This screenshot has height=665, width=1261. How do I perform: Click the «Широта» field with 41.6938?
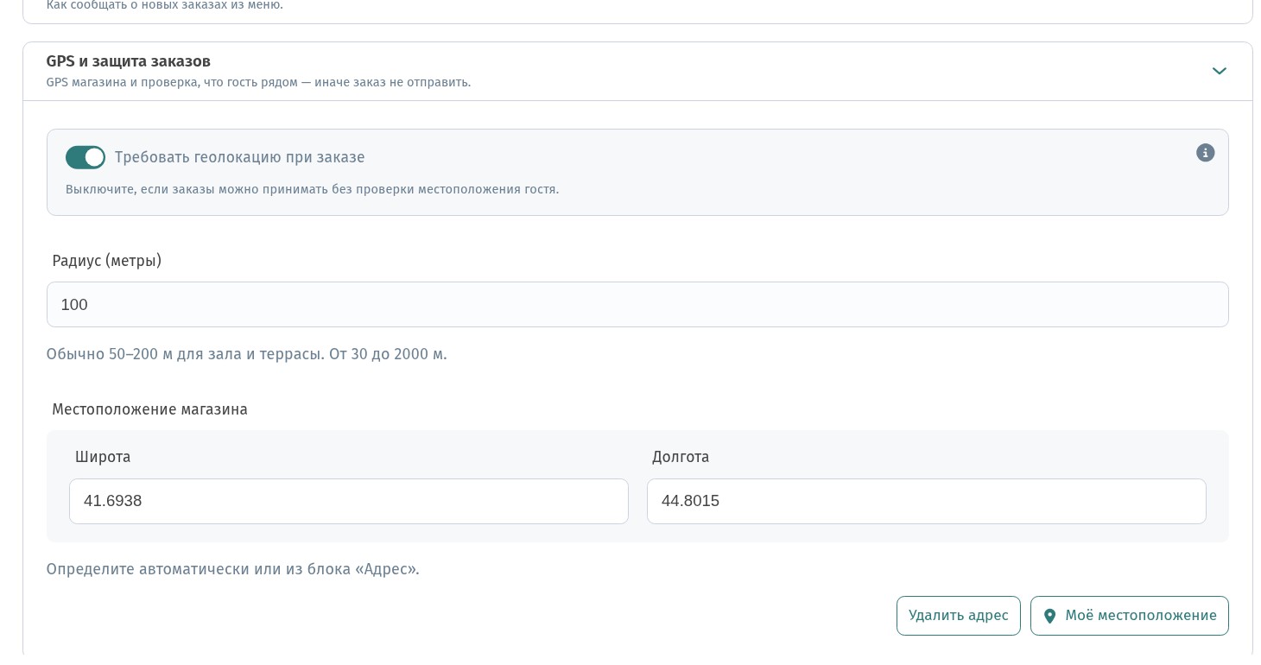(349, 501)
